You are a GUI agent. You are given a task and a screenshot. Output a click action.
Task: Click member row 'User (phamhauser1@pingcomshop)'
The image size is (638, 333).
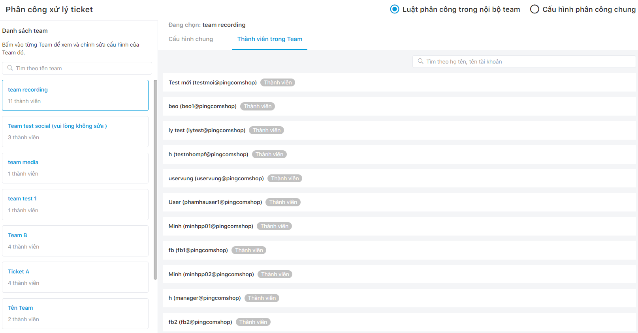tap(399, 202)
